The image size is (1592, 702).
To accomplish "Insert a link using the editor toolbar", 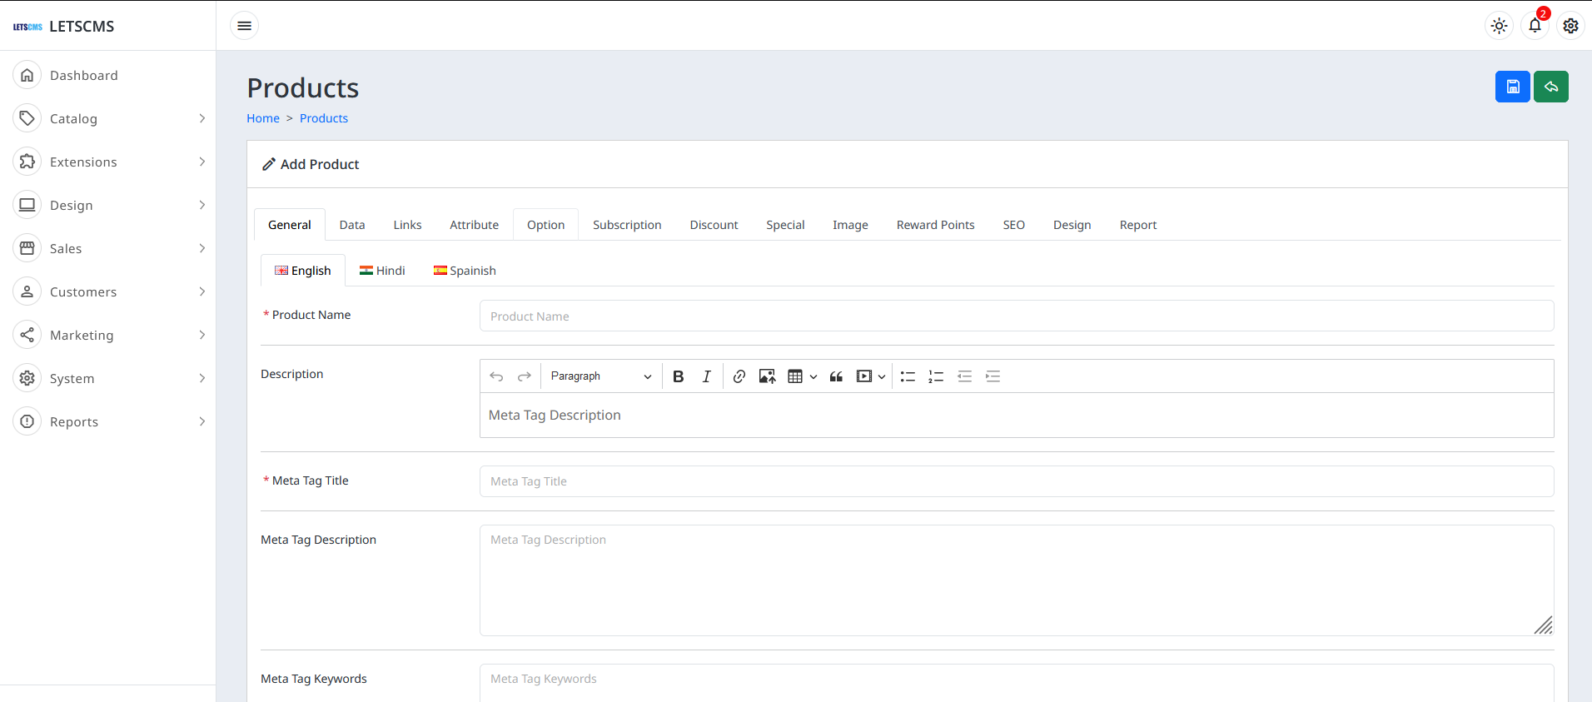I will pos(739,376).
